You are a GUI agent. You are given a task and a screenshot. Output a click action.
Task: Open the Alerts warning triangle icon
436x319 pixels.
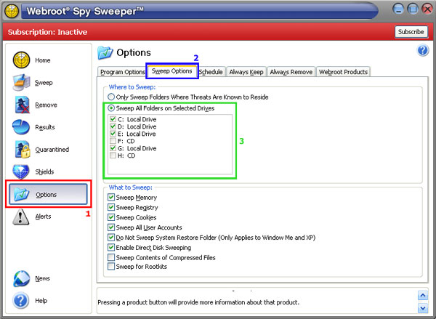tap(20, 217)
